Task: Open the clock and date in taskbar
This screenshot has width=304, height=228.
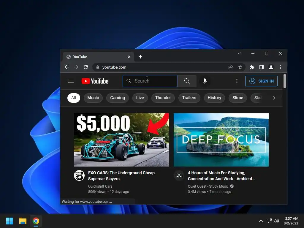Action: point(291,221)
